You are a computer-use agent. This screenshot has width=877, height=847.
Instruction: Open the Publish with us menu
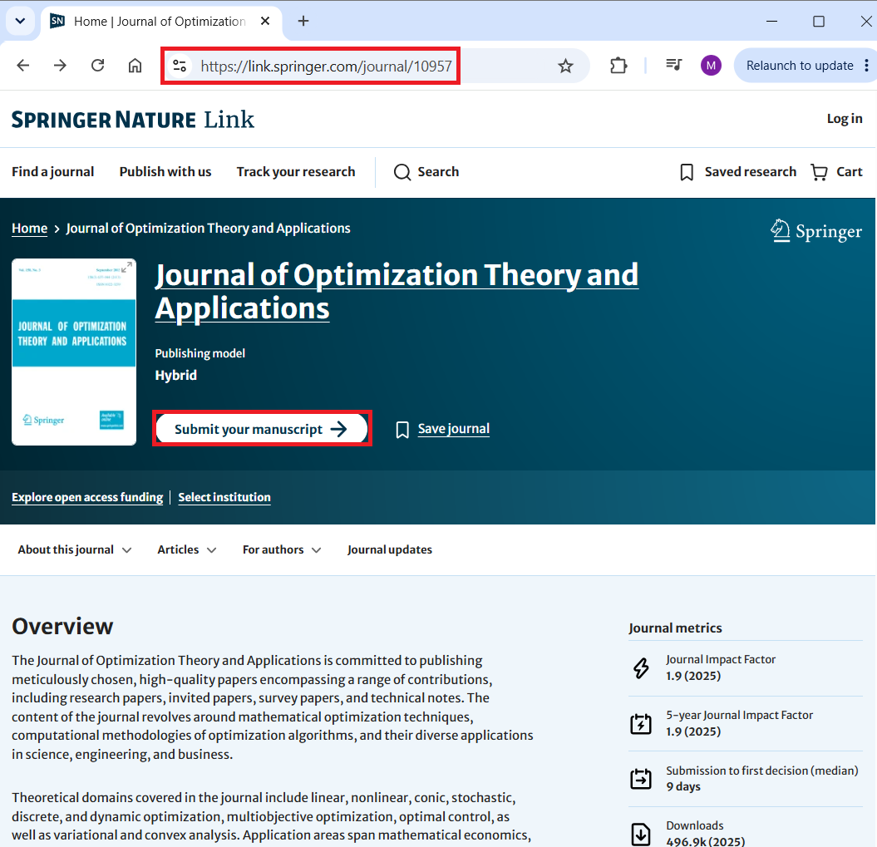[165, 172]
